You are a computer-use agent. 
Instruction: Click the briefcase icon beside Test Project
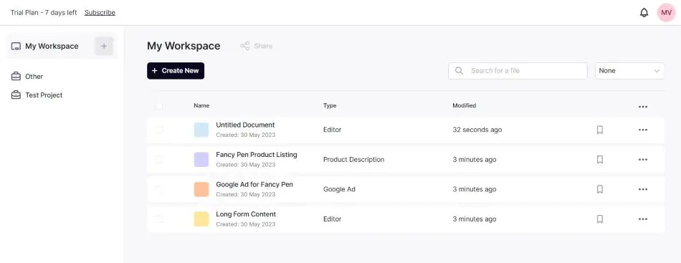pyautogui.click(x=16, y=95)
